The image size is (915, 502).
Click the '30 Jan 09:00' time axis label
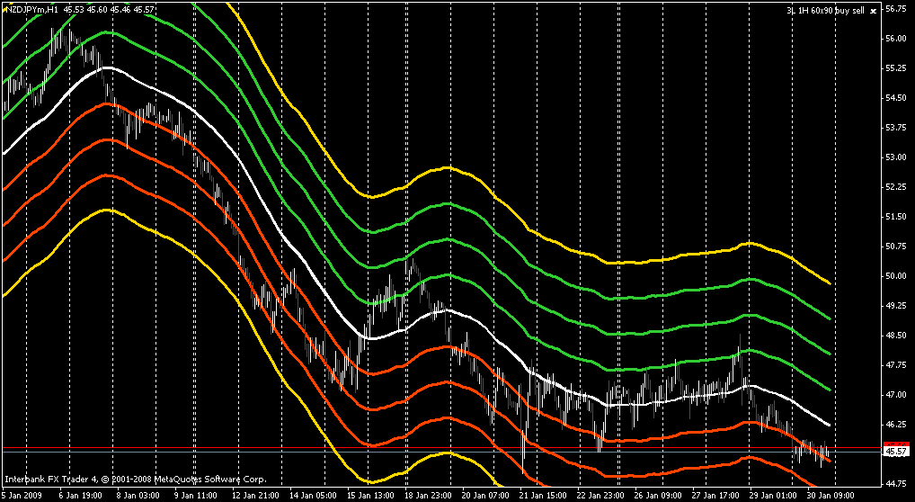coord(832,495)
